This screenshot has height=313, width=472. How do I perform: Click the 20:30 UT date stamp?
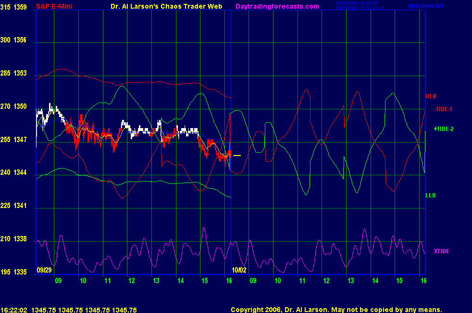358,3
